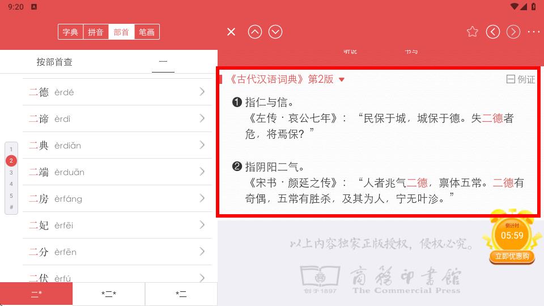Go to previous entry with up arrow
The width and height of the screenshot is (544, 306).
coord(254,32)
